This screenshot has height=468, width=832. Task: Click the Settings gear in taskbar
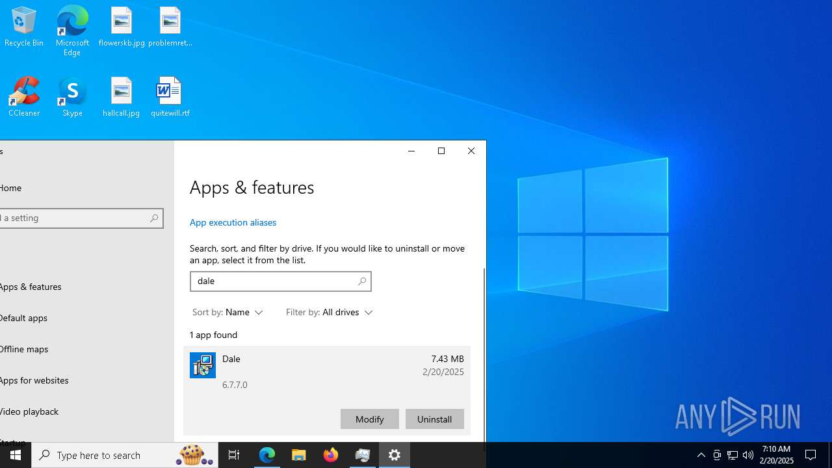point(395,455)
